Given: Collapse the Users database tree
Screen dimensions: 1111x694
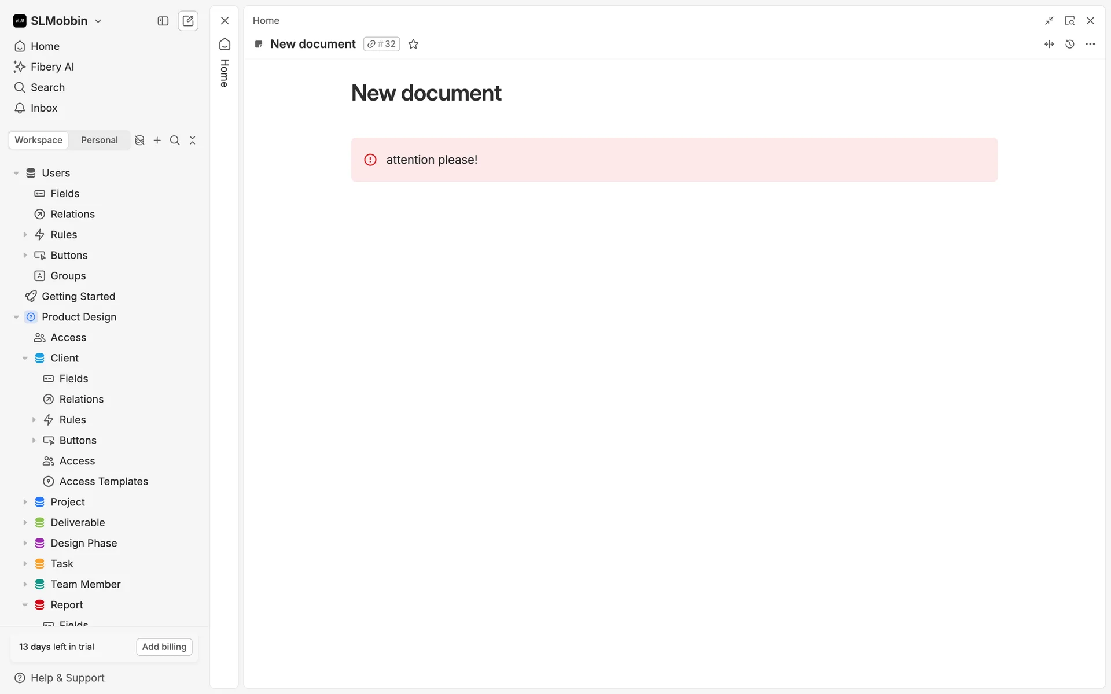Looking at the screenshot, I should tap(16, 173).
